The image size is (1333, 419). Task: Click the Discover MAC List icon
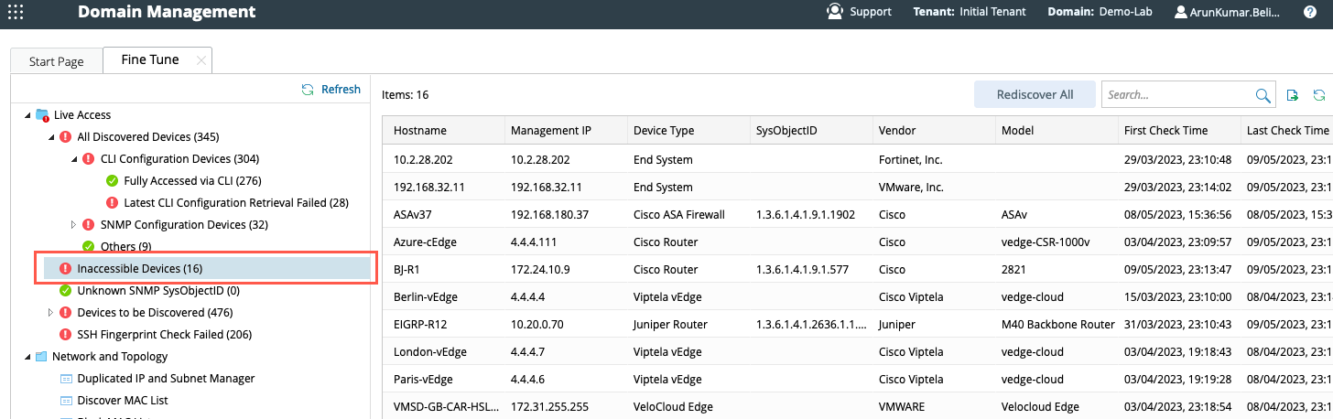[x=66, y=401]
